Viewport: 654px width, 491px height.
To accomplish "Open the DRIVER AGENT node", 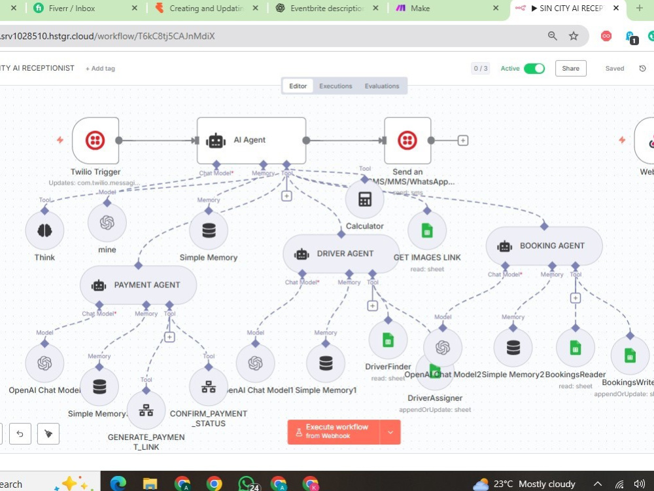I will tap(341, 254).
